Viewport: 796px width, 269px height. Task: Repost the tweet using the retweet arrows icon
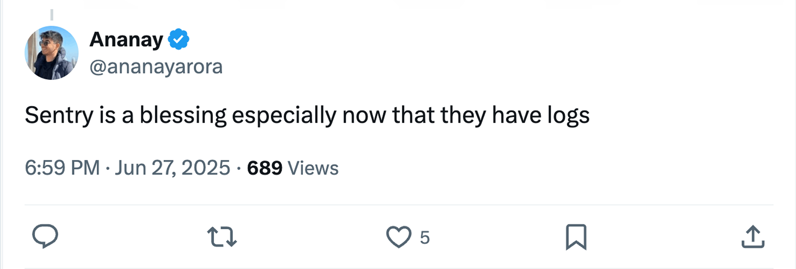click(x=222, y=236)
